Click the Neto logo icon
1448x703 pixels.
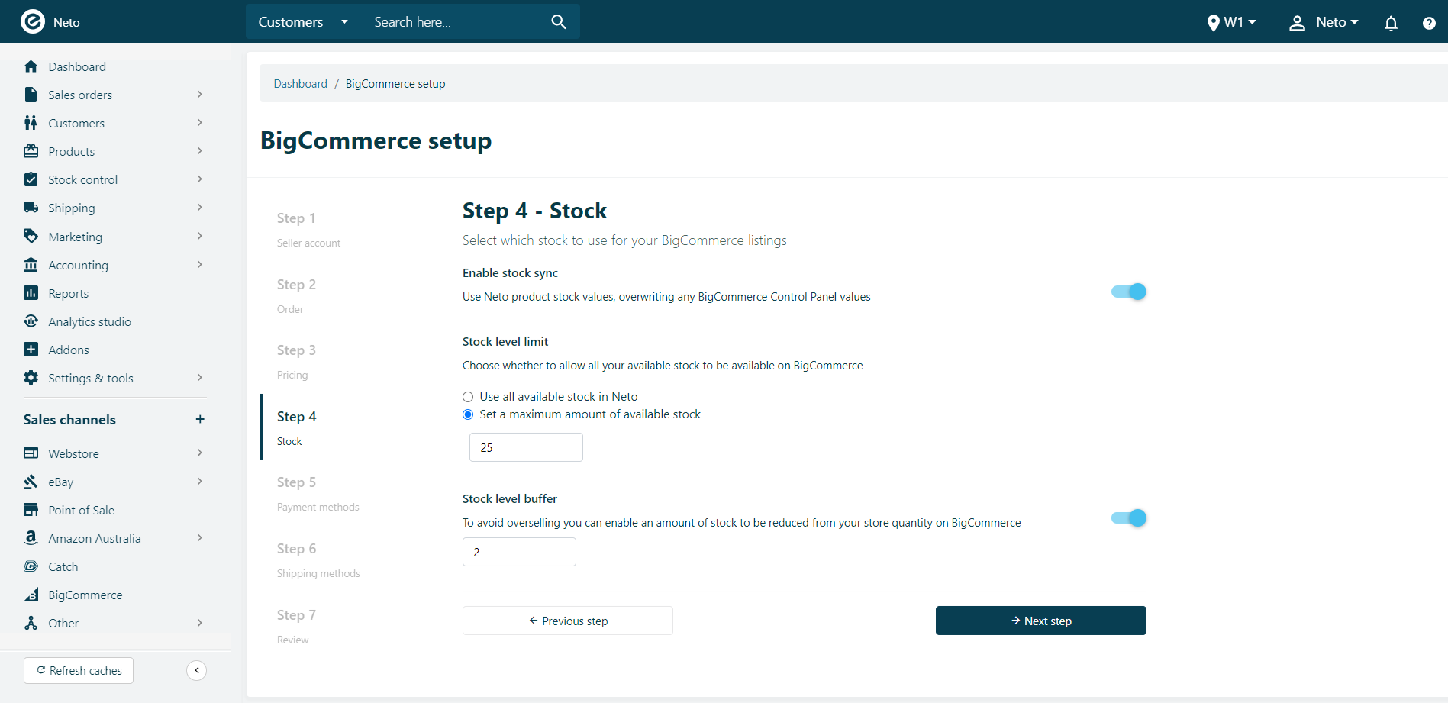tap(33, 21)
